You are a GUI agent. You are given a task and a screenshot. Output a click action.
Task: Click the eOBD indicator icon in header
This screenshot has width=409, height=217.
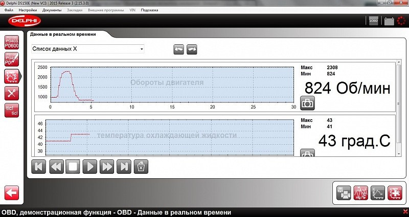[x=373, y=21]
